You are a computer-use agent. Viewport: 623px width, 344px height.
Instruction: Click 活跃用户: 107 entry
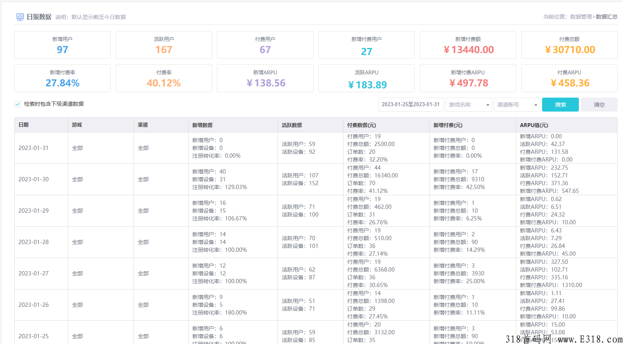coord(300,175)
